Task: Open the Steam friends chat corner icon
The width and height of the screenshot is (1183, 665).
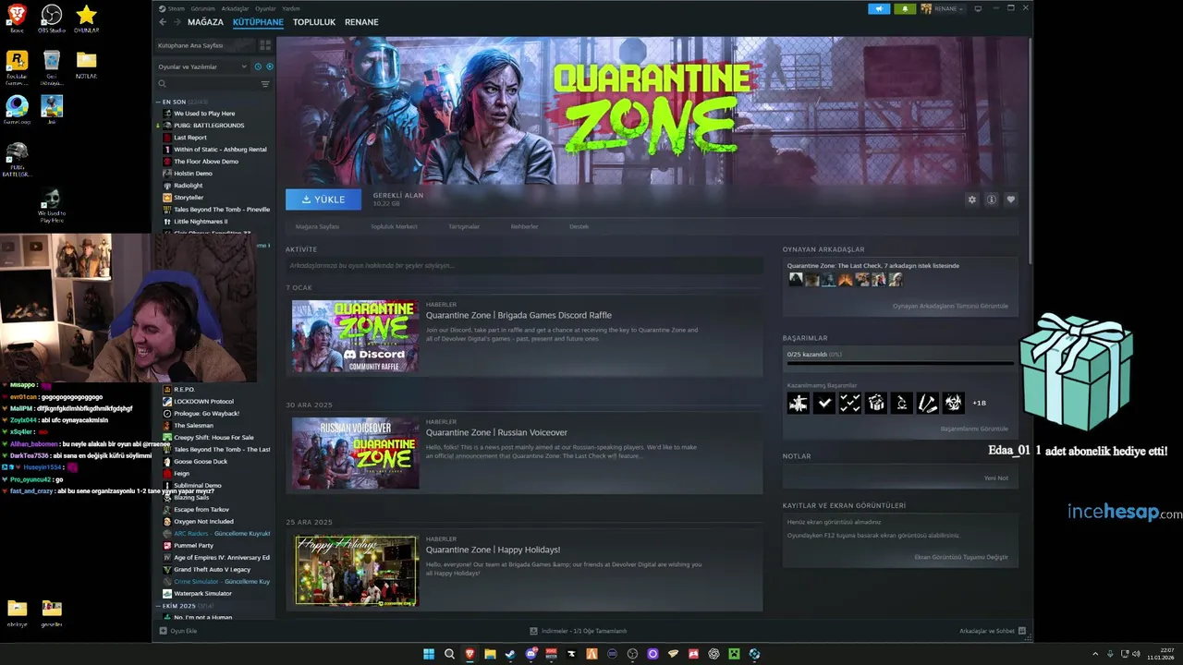Action: pos(1022,631)
